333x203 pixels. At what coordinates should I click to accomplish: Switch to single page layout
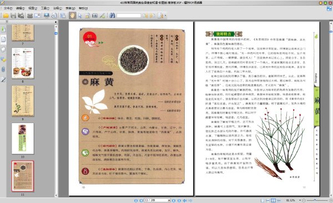[x=263, y=200]
